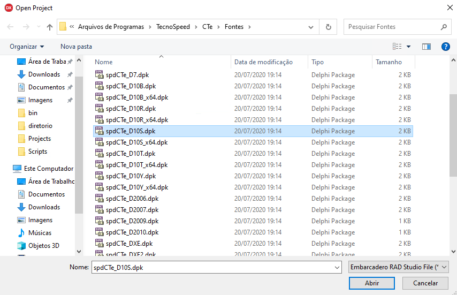Click the Abrir button

tap(372, 283)
